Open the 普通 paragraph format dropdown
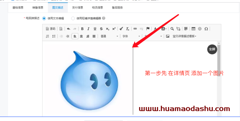Viewport: 240px width, 121px height. click(109, 36)
